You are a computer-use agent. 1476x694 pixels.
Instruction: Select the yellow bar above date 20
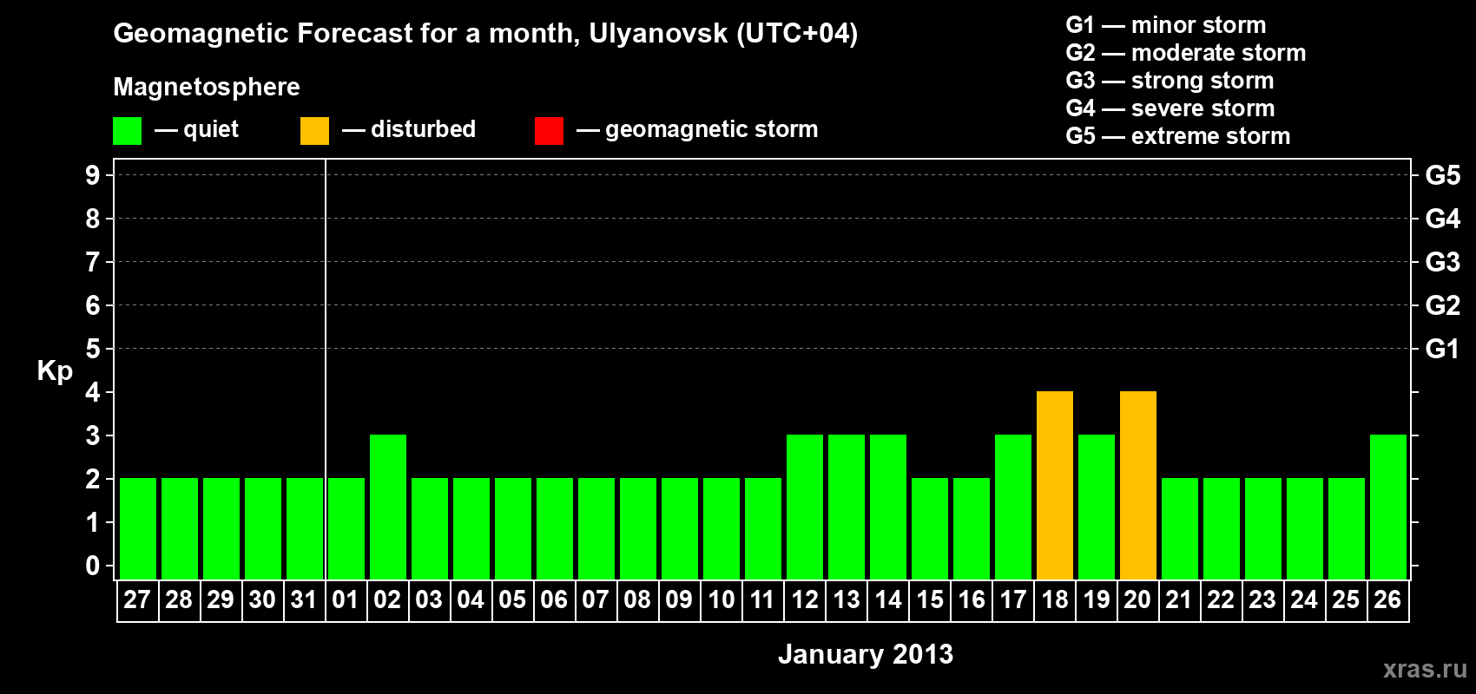(1137, 485)
